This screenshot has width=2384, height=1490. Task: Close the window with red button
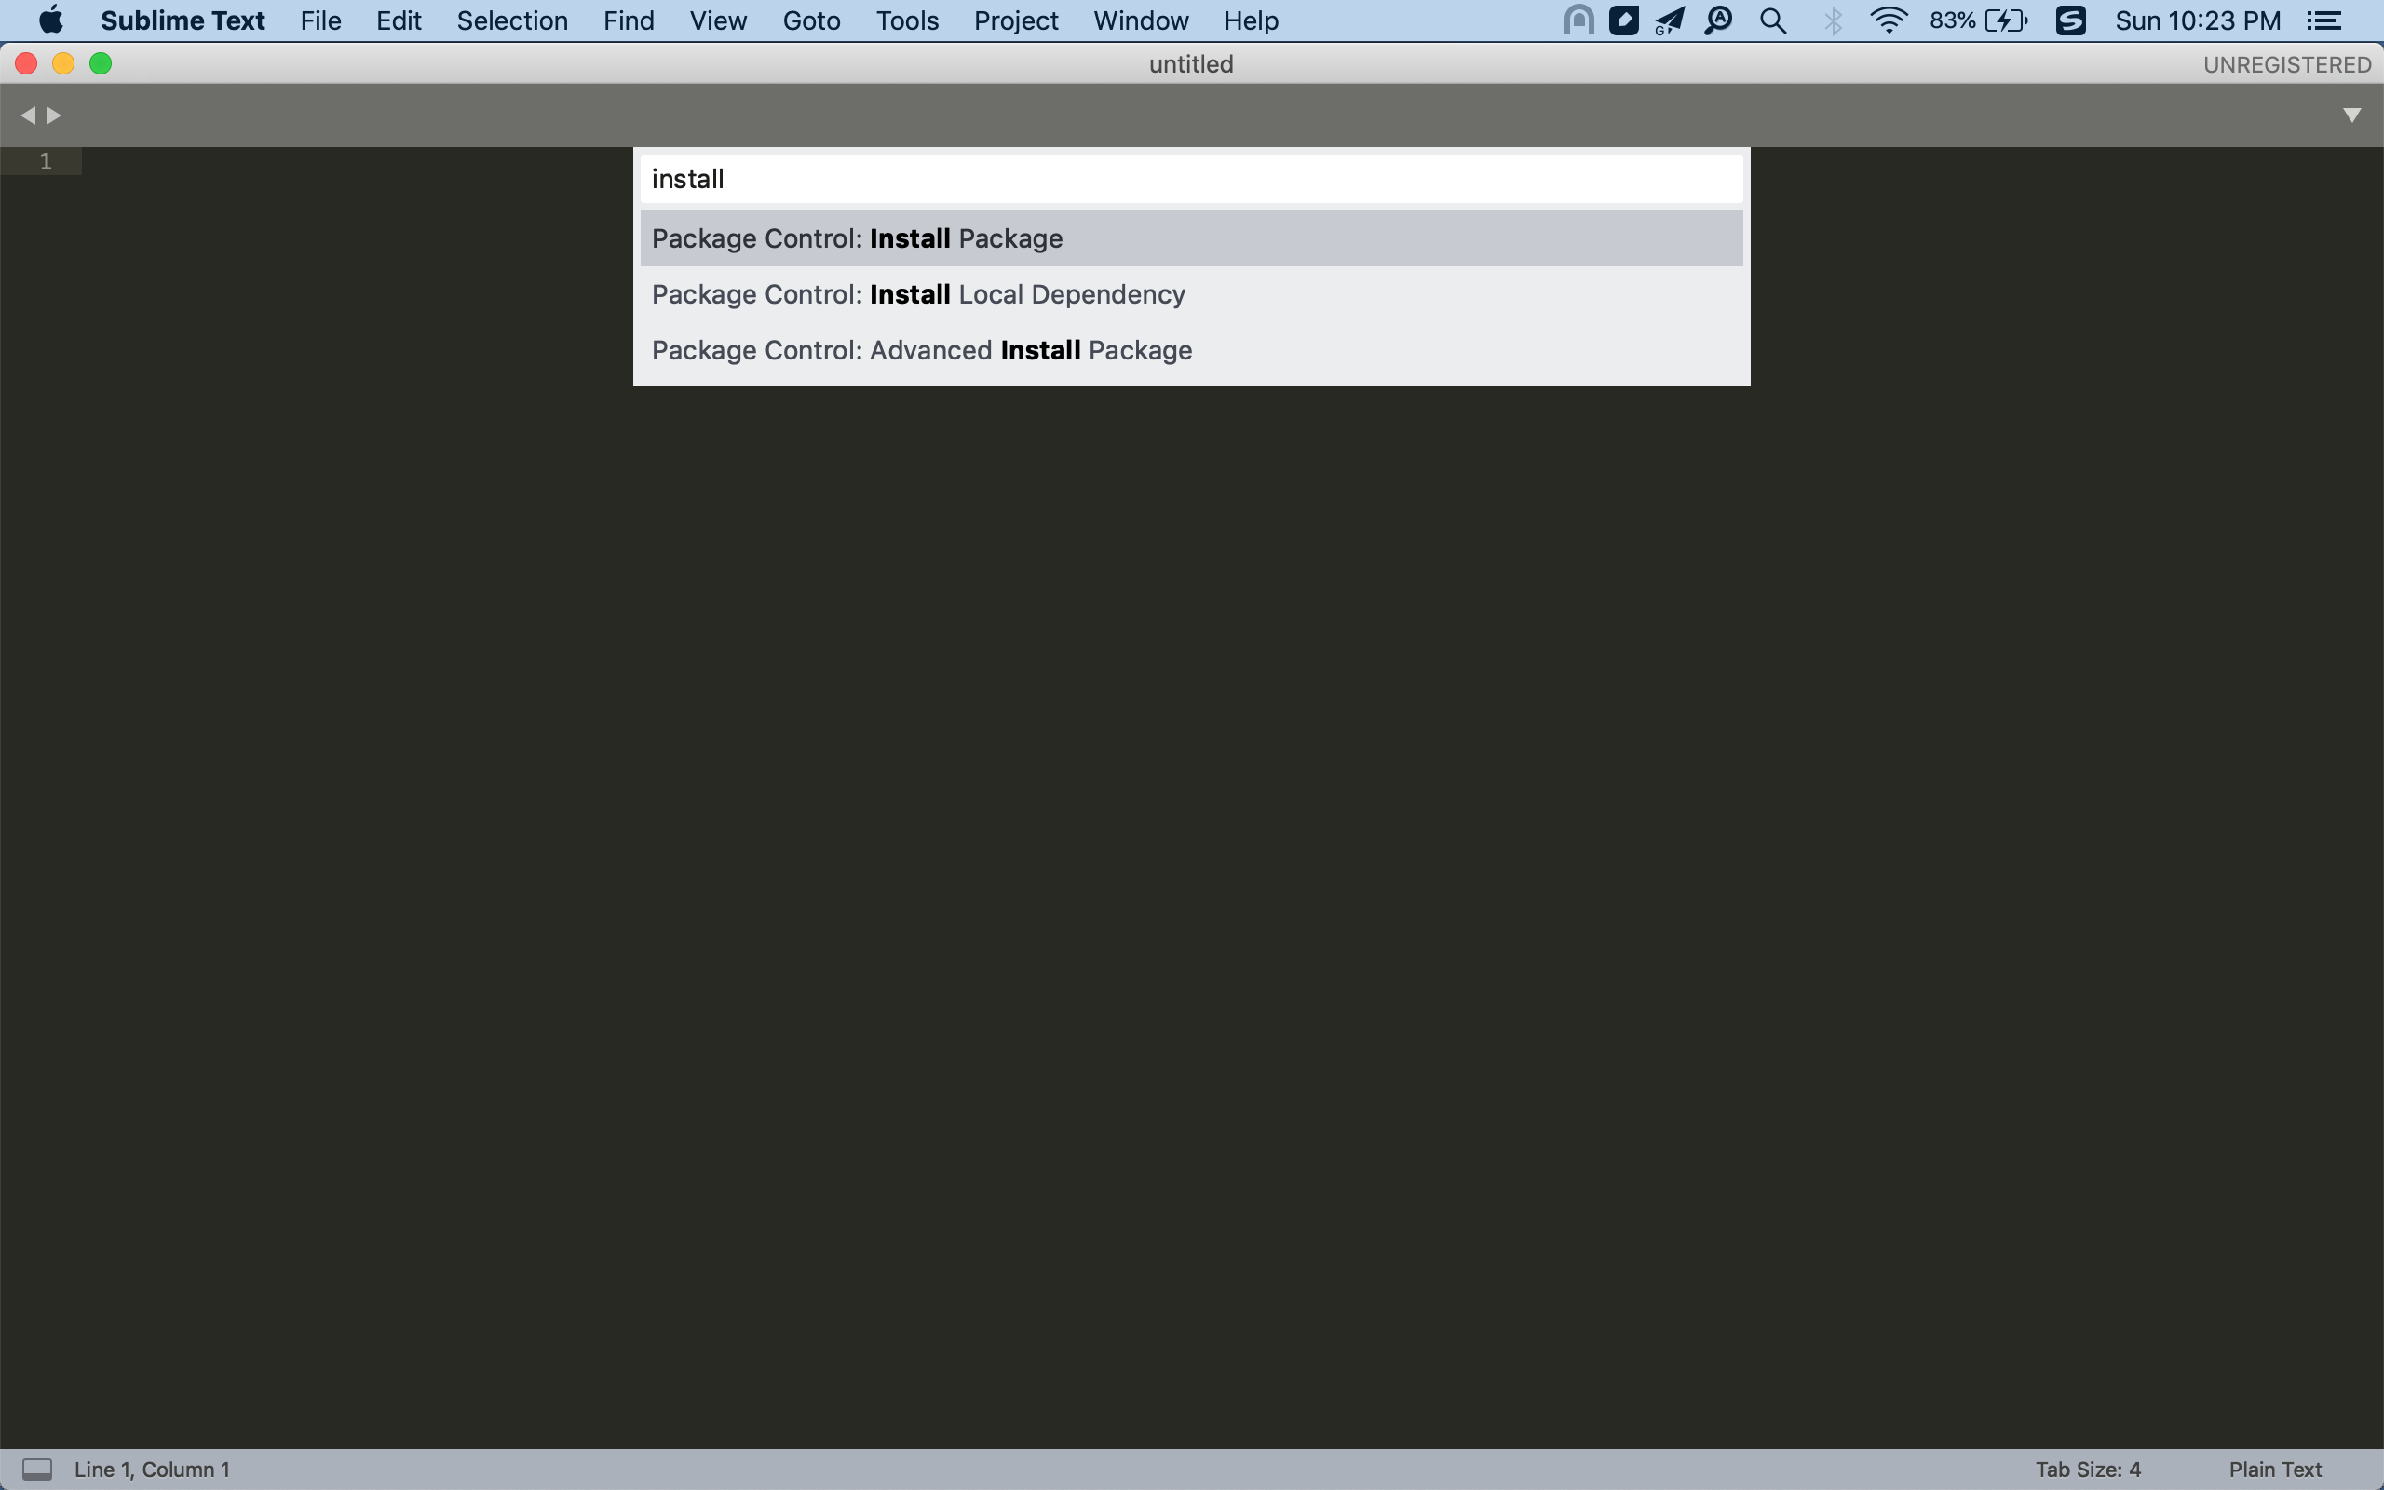coord(27,64)
